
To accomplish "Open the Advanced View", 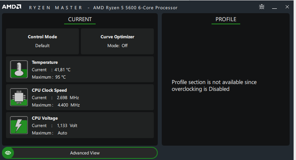I will pyautogui.click(x=85, y=153).
